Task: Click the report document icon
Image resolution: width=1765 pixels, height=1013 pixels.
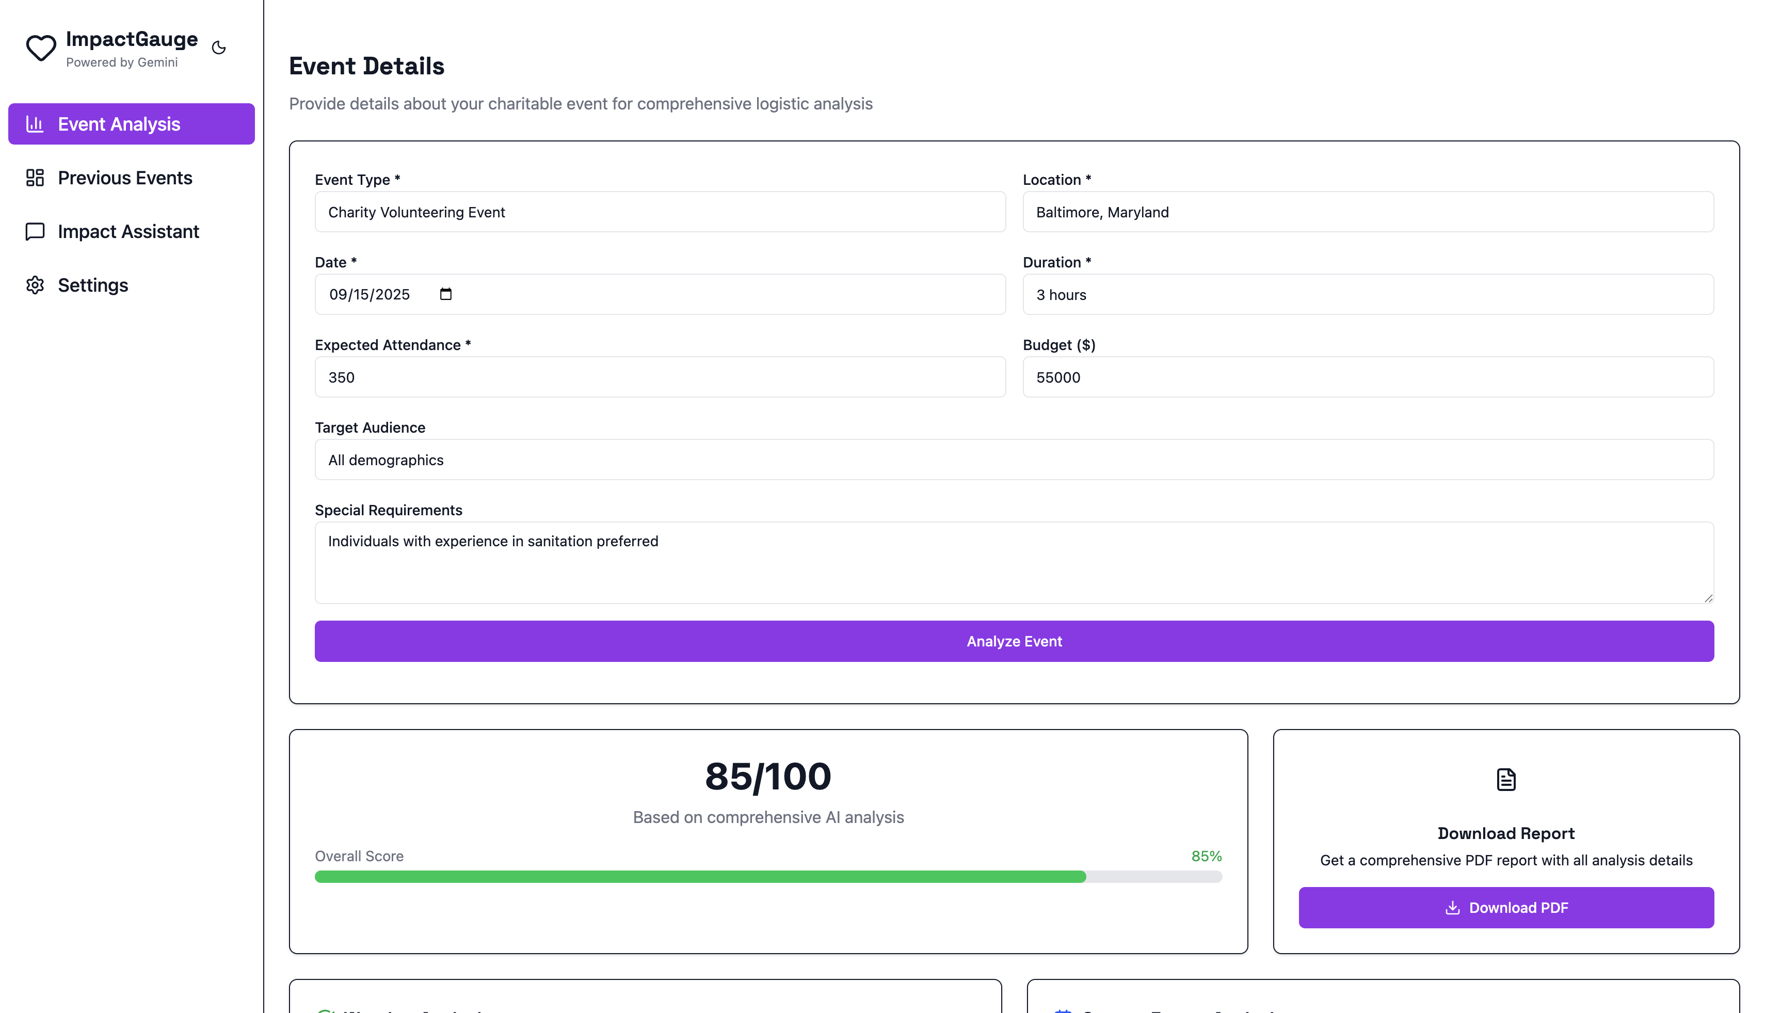Action: coord(1505,779)
